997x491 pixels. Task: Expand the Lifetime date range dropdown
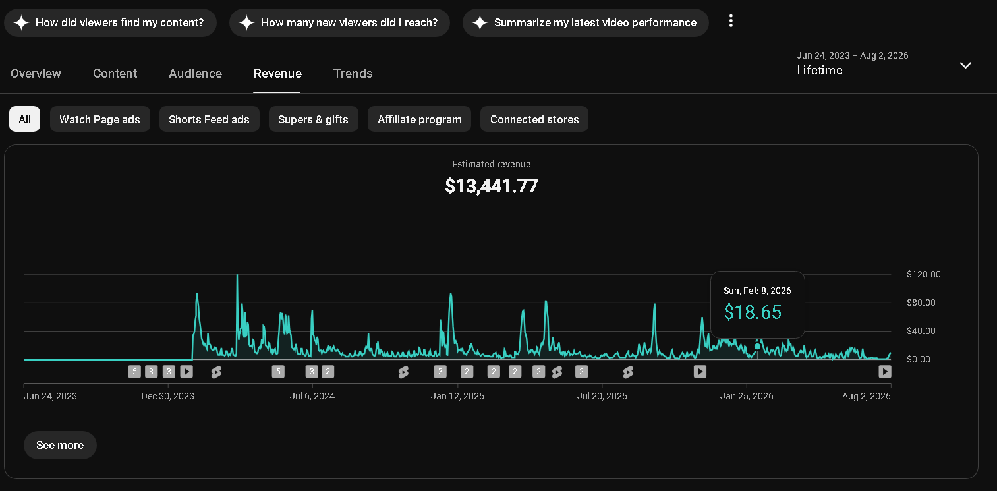coord(965,65)
